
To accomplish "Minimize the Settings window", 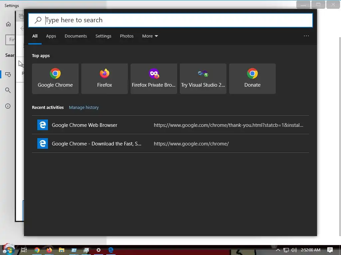I will click(x=303, y=5).
